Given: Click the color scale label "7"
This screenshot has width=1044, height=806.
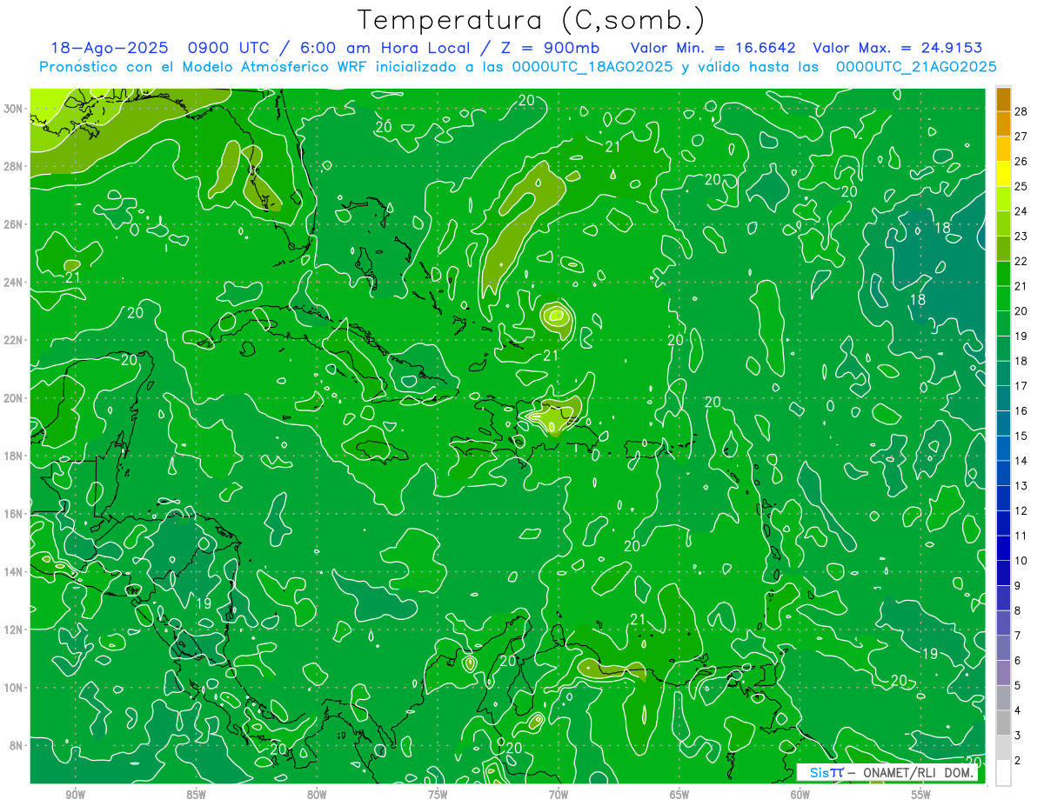Looking at the screenshot, I should coord(1018,636).
